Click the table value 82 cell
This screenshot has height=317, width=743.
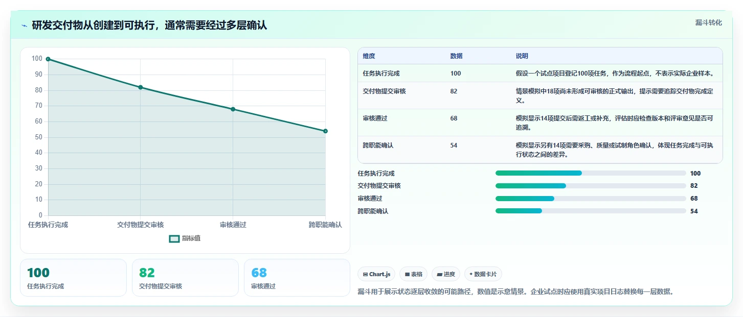click(x=454, y=91)
